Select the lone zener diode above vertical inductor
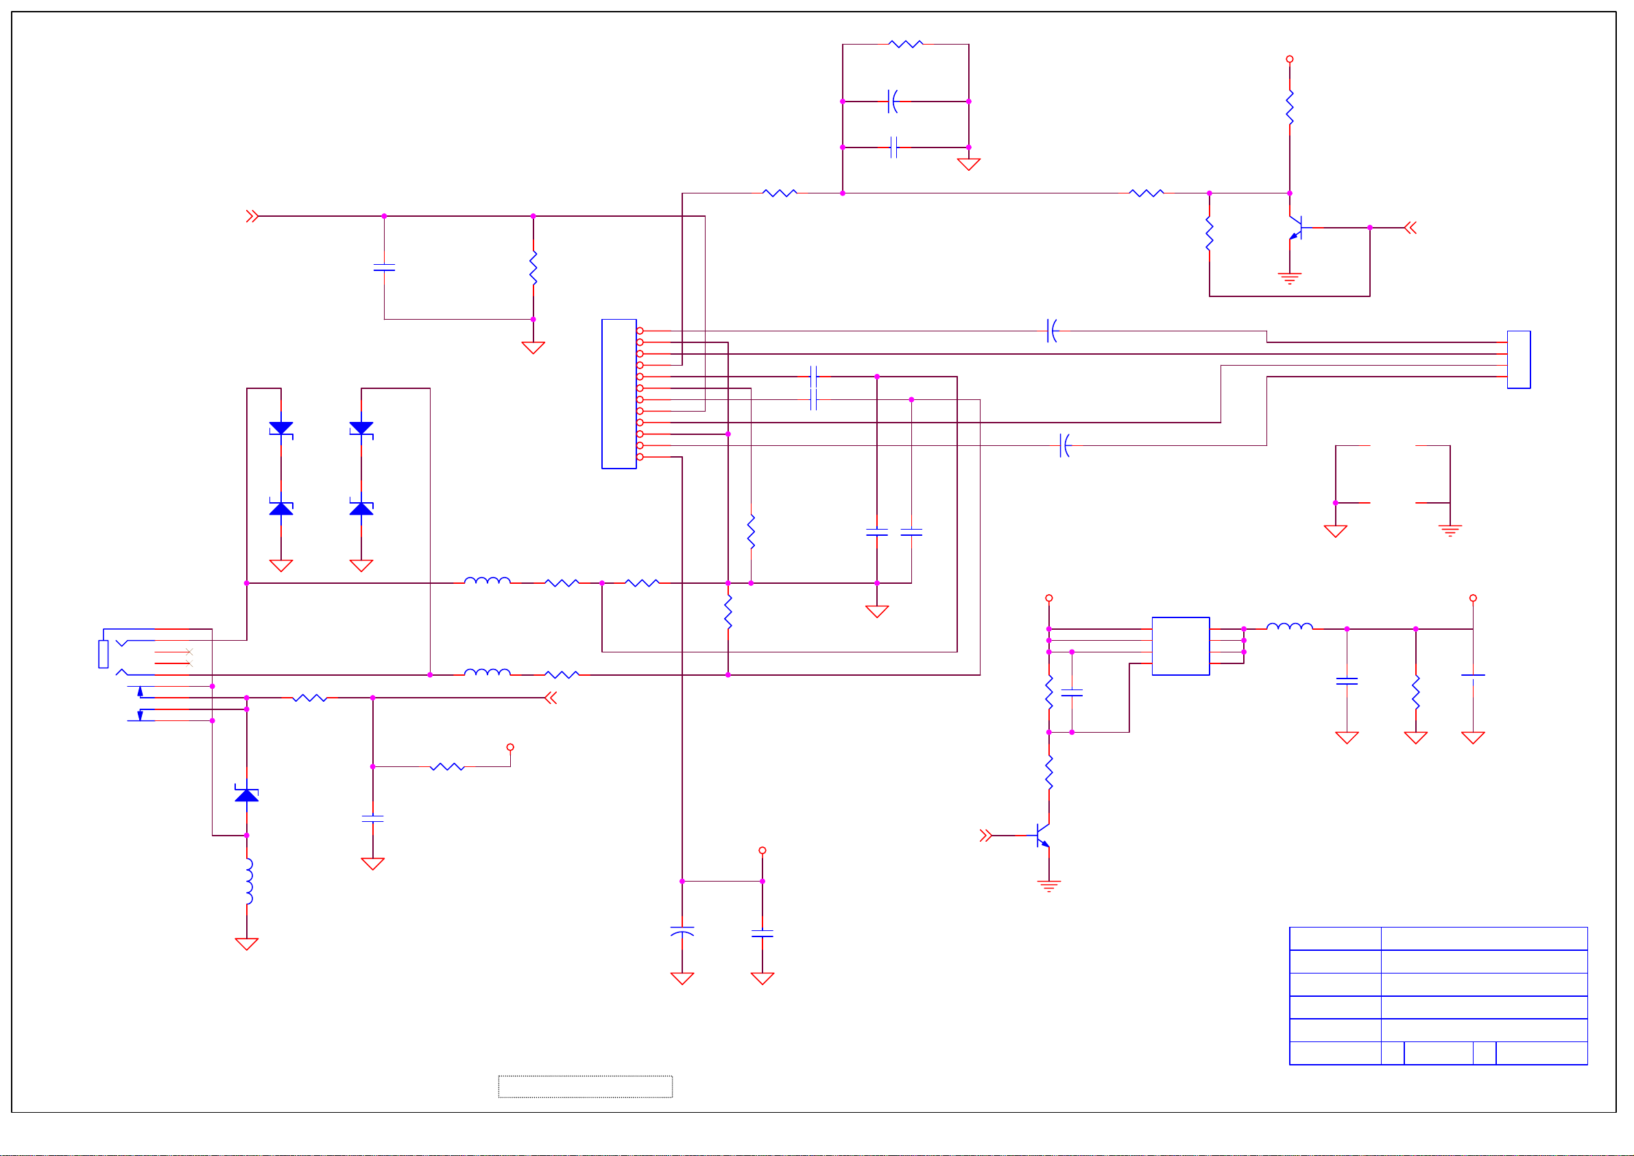 tap(246, 794)
